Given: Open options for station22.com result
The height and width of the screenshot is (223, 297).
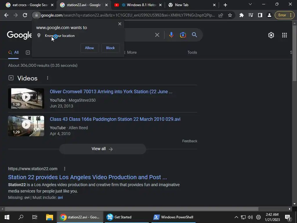Looking at the screenshot, I should click(65, 169).
